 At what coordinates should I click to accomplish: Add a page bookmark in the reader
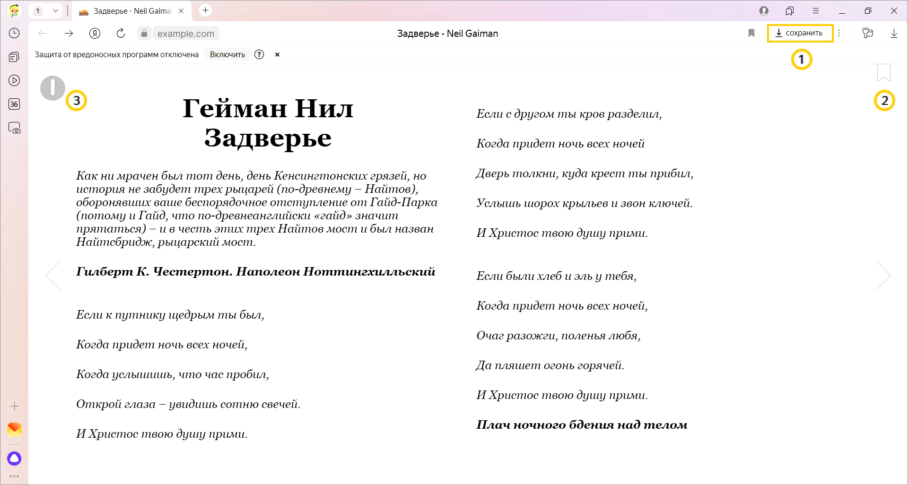(883, 73)
